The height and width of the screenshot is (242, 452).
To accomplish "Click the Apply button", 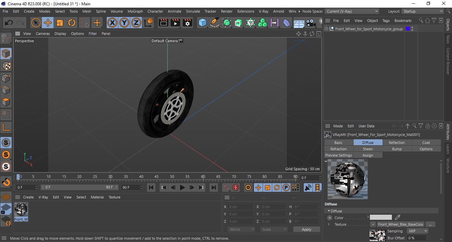I will coord(306,229).
